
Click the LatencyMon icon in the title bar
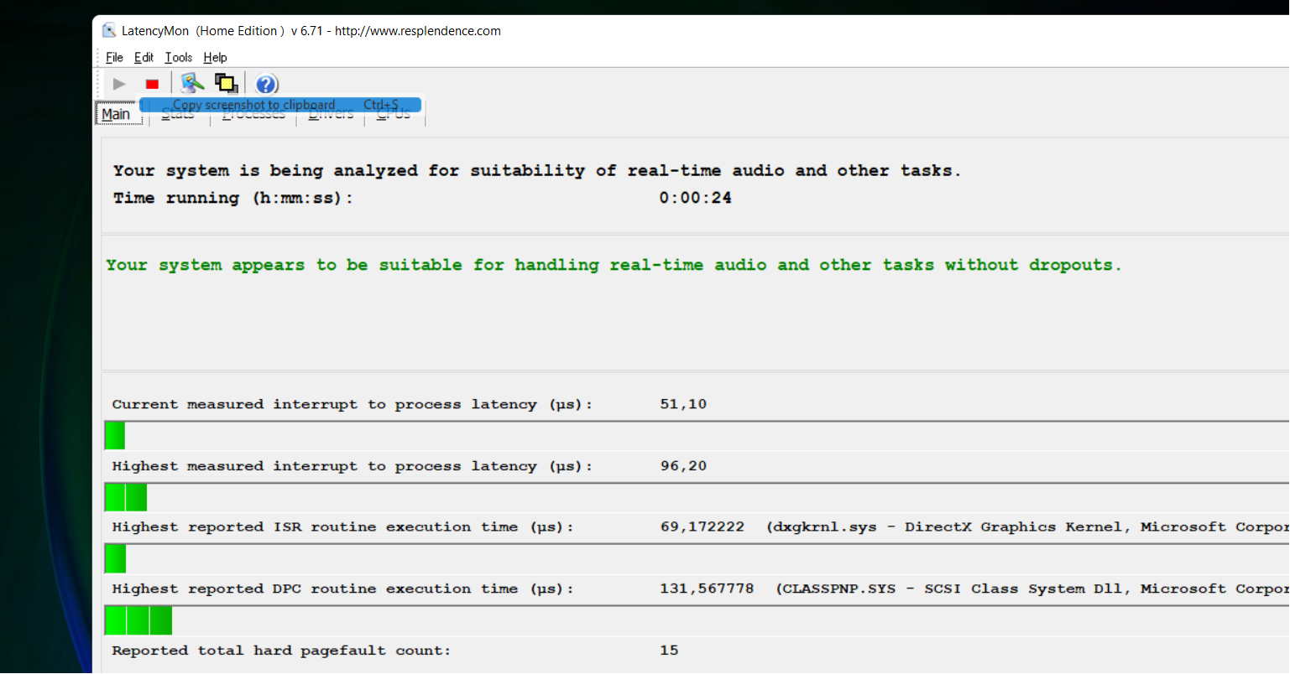[109, 31]
